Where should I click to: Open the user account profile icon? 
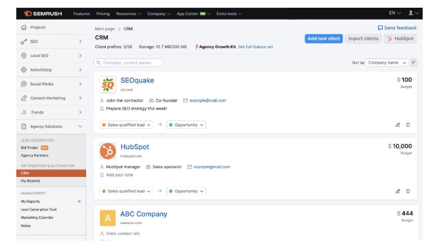[x=411, y=13]
